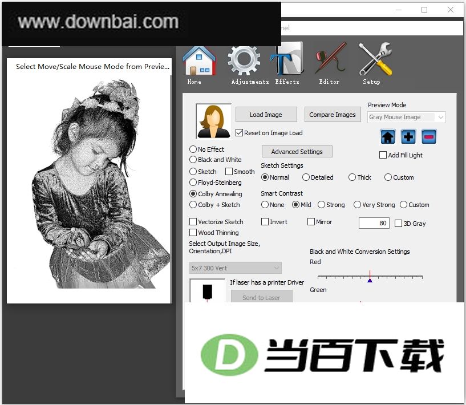
Task: Click the Compare Images button
Action: (333, 115)
